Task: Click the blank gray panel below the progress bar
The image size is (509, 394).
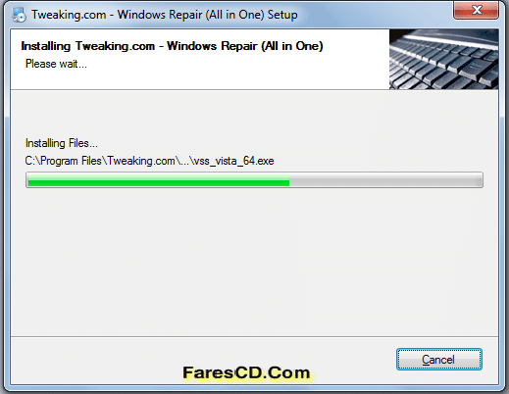Action: coord(254,262)
